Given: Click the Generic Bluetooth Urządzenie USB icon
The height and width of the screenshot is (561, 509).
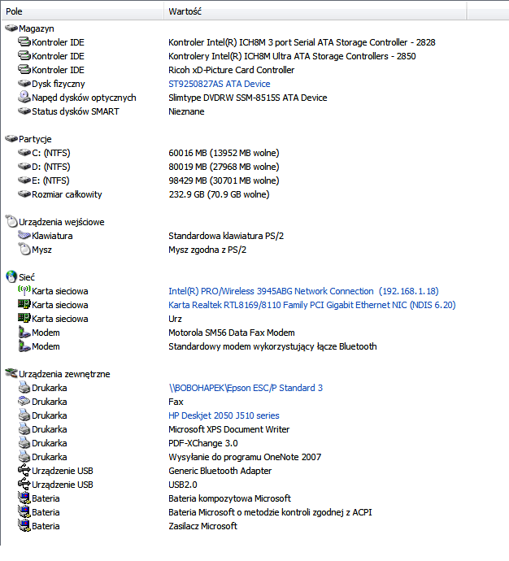Looking at the screenshot, I should 24,470.
